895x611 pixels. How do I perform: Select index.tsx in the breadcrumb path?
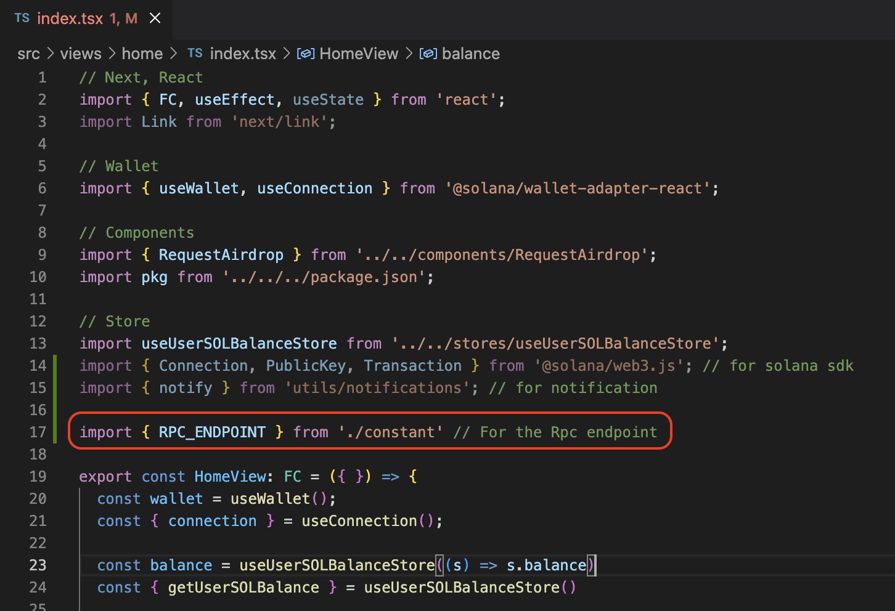[x=243, y=54]
